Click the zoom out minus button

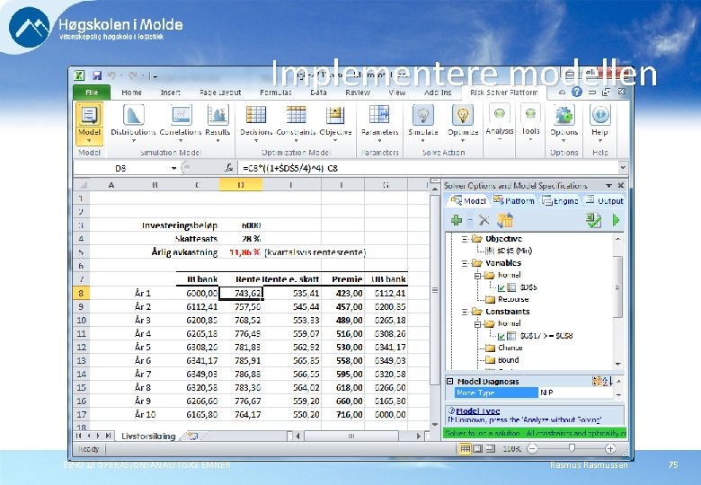532,449
